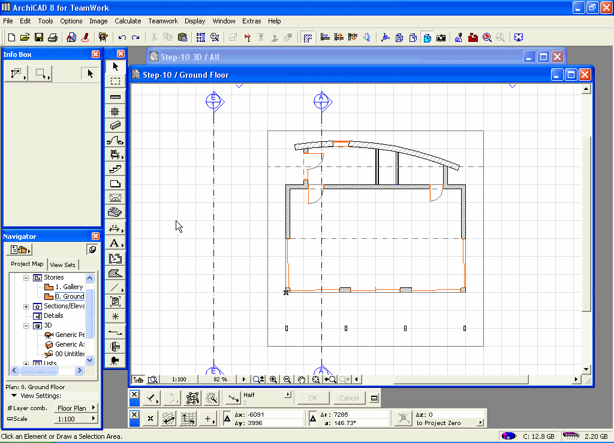Toggle the radius r delta button

click(312, 418)
